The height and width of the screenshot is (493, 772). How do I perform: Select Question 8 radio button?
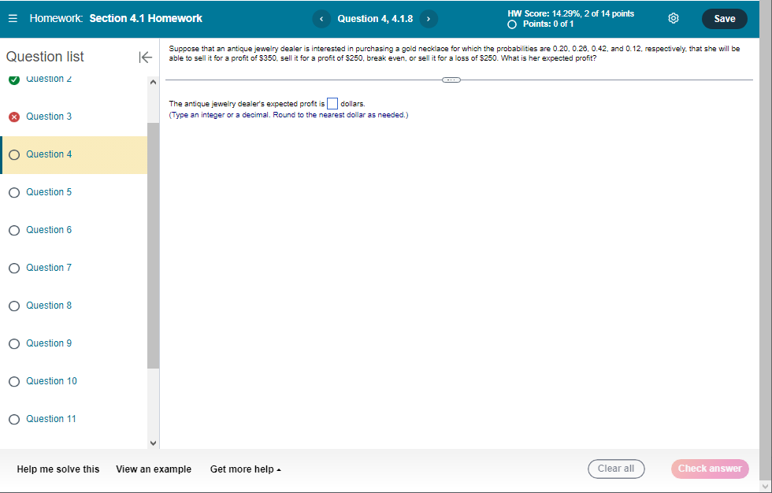(x=13, y=305)
